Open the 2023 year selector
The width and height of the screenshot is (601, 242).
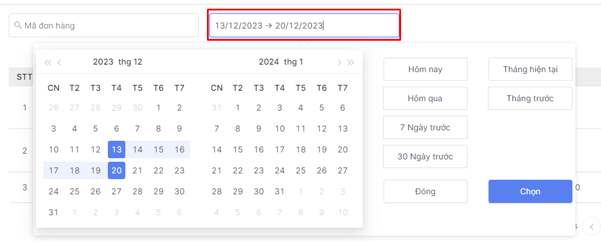point(103,62)
